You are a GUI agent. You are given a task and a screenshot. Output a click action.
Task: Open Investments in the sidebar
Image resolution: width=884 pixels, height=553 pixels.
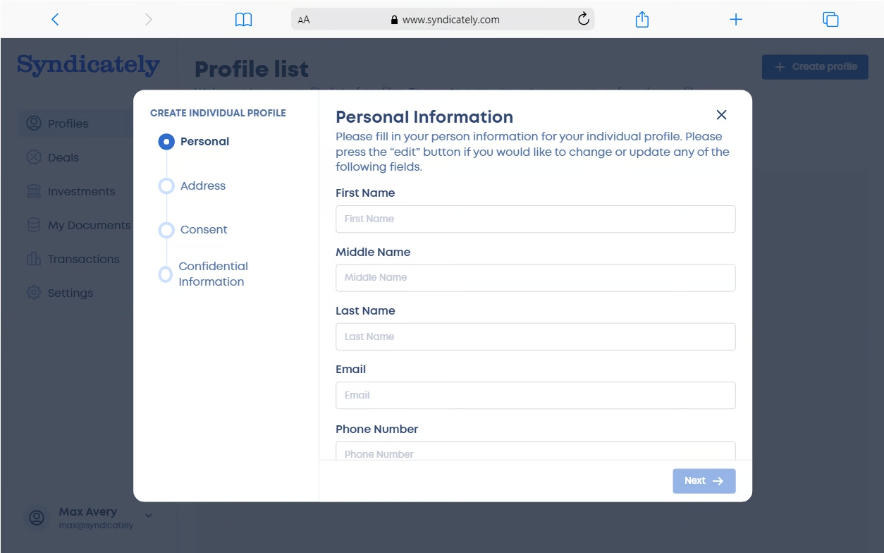[x=80, y=191]
